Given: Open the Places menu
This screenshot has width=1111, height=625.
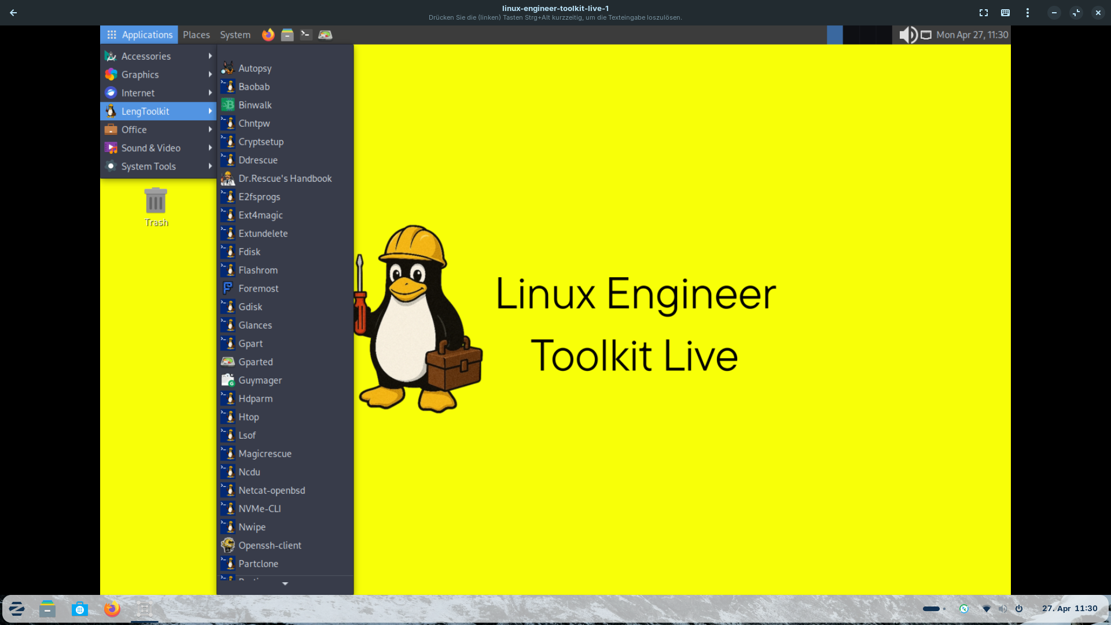Looking at the screenshot, I should click(x=196, y=35).
